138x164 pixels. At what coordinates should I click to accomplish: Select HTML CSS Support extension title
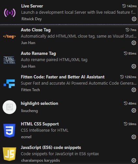[x=40, y=124]
